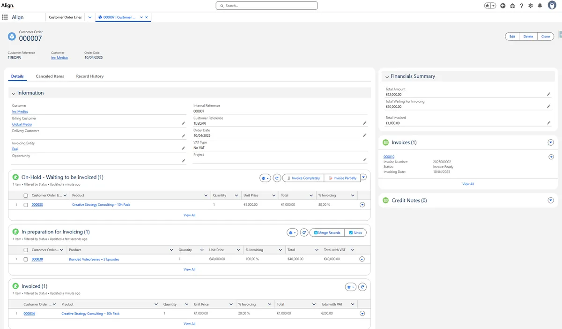Open list settings gear for In preparation list
This screenshot has width=562, height=329.
(293, 232)
